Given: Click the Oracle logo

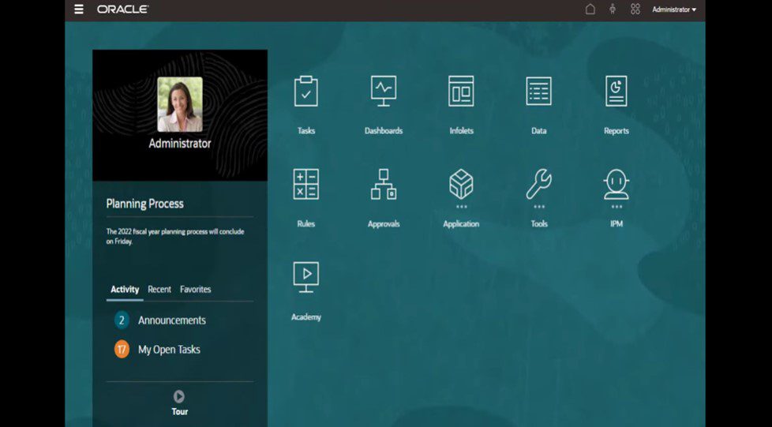Looking at the screenshot, I should [122, 9].
